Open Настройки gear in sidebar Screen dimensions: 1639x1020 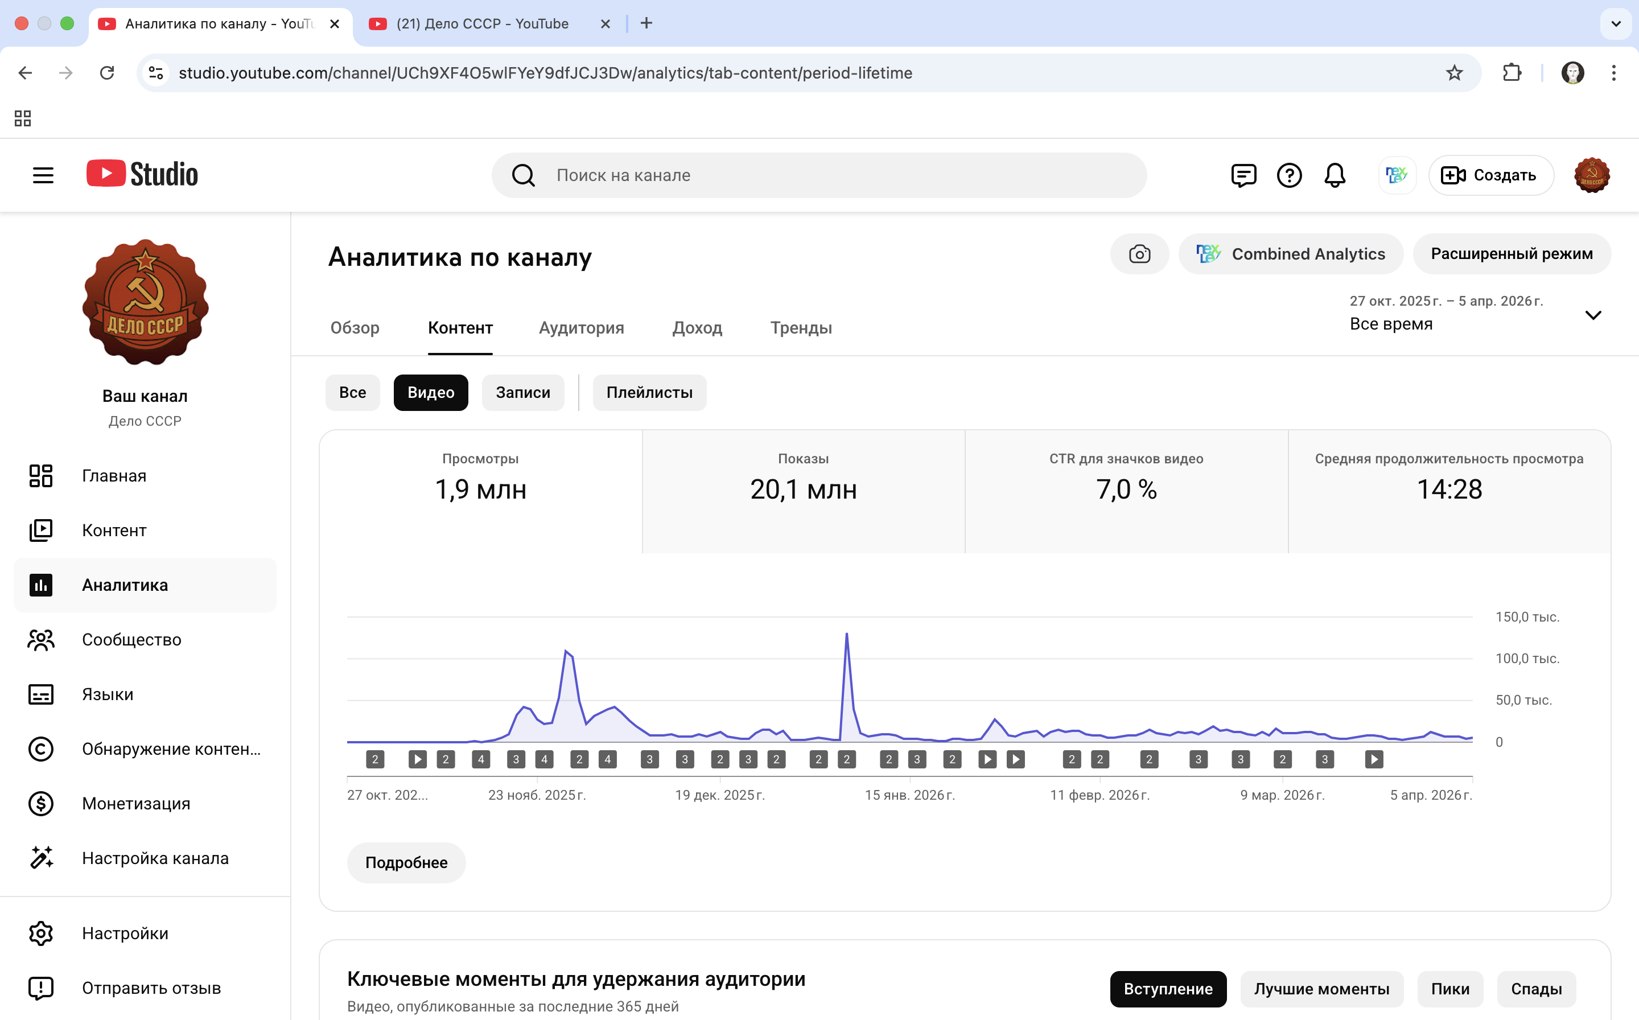125,933
